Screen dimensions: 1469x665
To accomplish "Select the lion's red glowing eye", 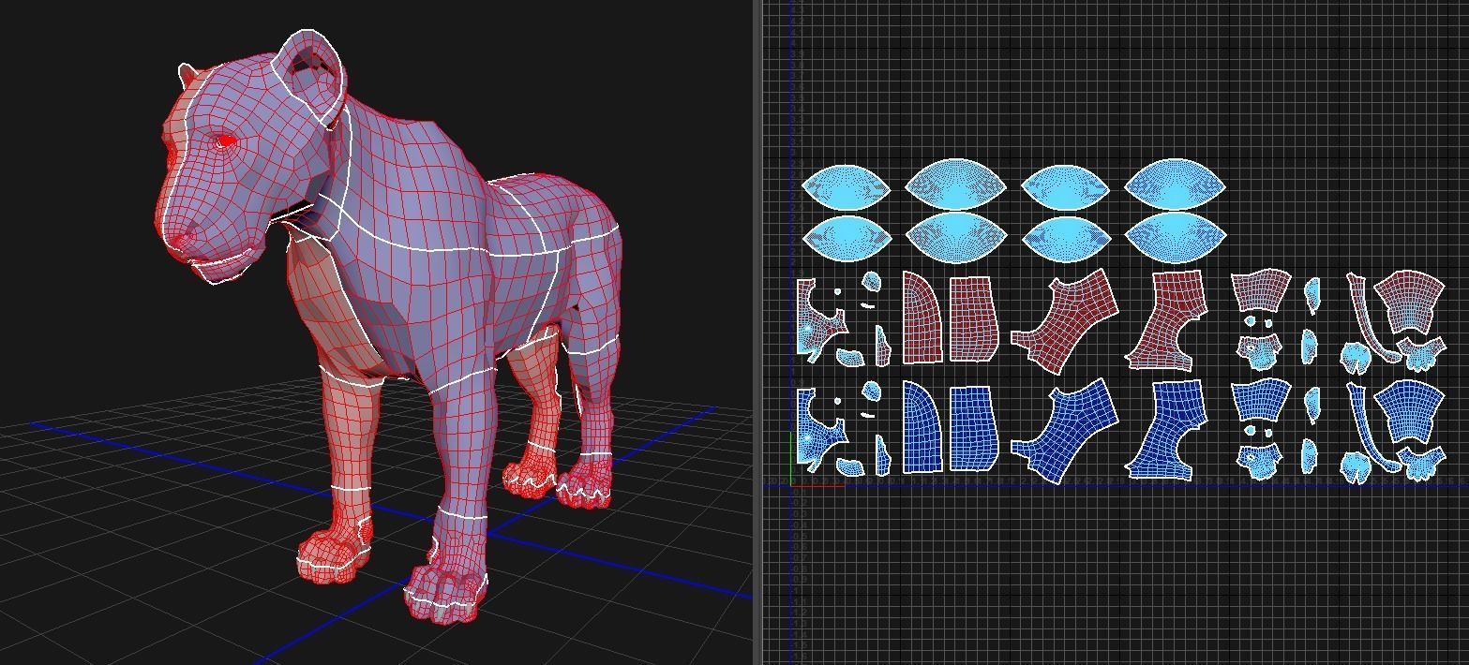I will tap(224, 142).
